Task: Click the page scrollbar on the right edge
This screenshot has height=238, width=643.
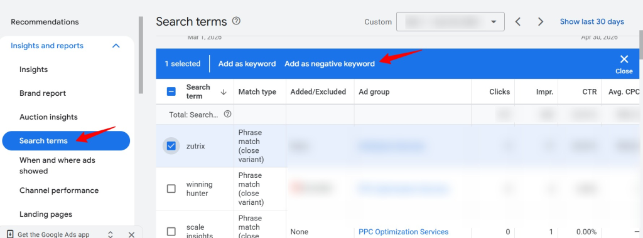Action: pyautogui.click(x=640, y=45)
